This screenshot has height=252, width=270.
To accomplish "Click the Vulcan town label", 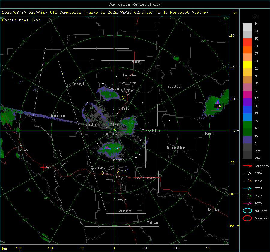I will (152, 223).
